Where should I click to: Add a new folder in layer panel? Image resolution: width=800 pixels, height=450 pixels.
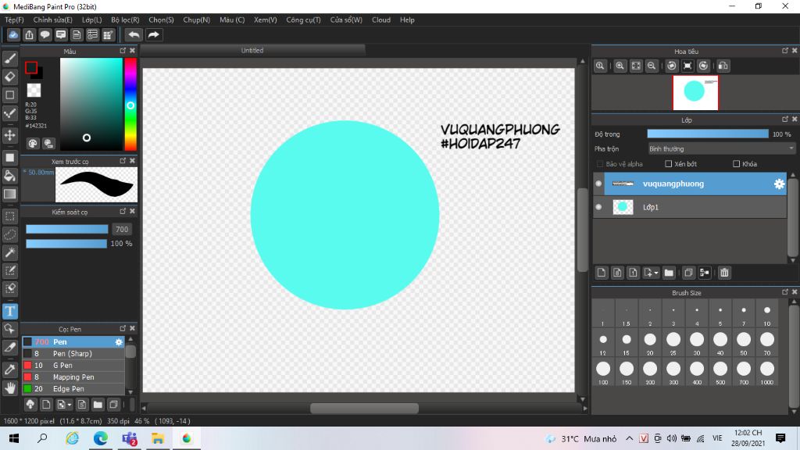click(x=669, y=273)
